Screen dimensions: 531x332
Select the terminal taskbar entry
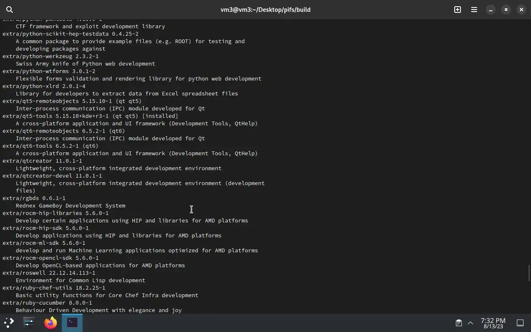(x=72, y=322)
